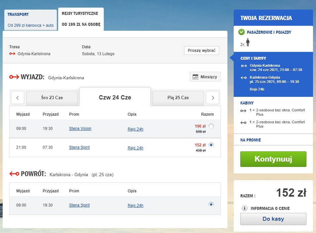This screenshot has height=233, width=316.
Task: Select the 09:00 Stena Vision departure radio
Action: pyautogui.click(x=211, y=126)
